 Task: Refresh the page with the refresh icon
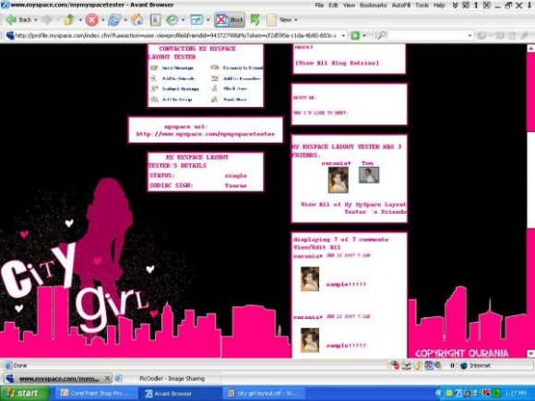pyautogui.click(x=114, y=19)
